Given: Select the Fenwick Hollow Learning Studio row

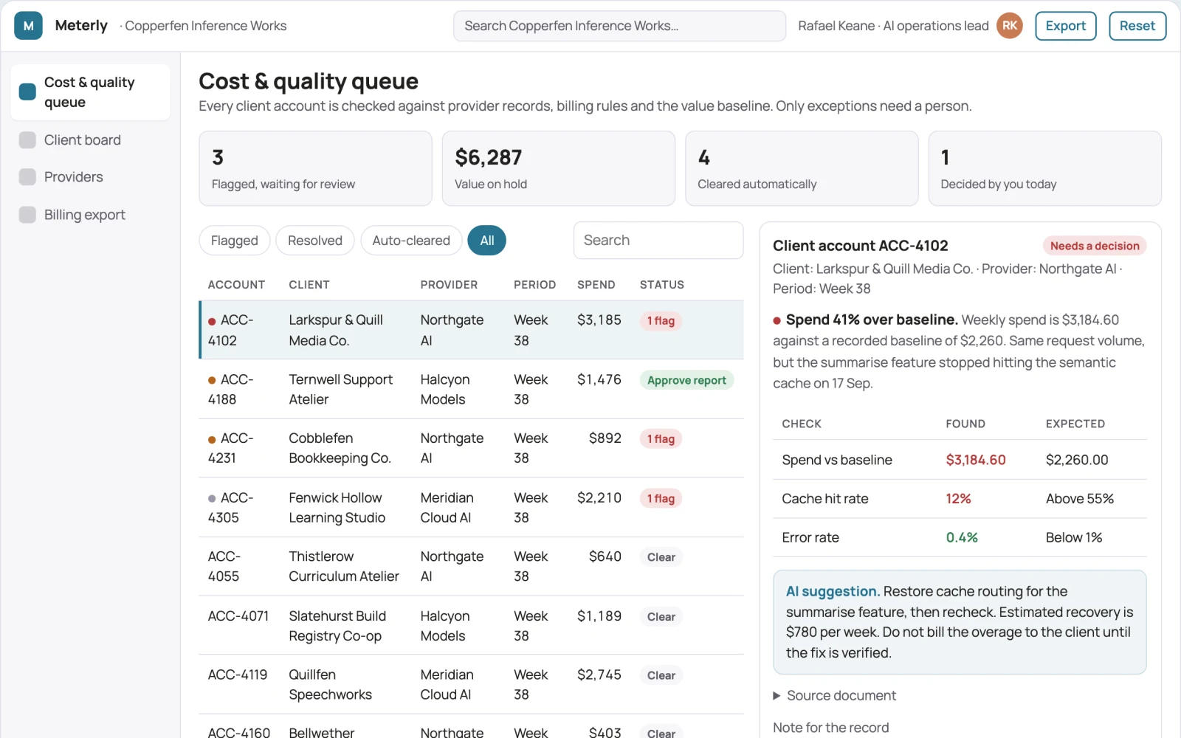Looking at the screenshot, I should (471, 508).
